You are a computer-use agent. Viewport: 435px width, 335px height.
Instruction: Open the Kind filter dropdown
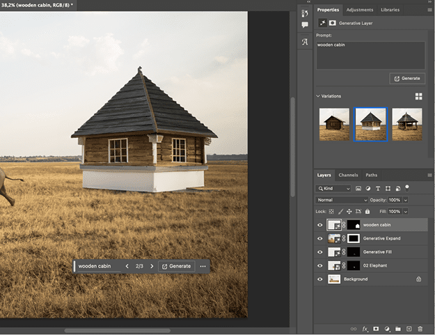[333, 189]
